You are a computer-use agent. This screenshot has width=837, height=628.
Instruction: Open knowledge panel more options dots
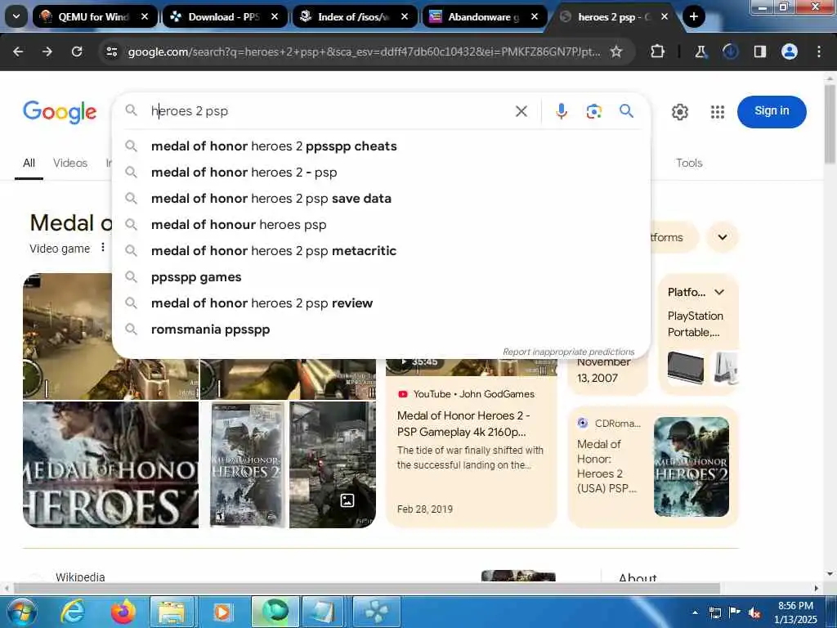[x=103, y=248]
